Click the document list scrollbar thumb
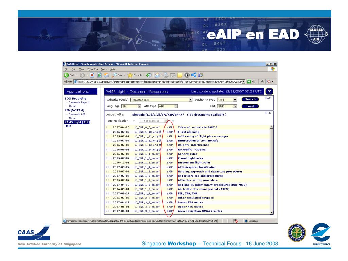 [x=272, y=153]
